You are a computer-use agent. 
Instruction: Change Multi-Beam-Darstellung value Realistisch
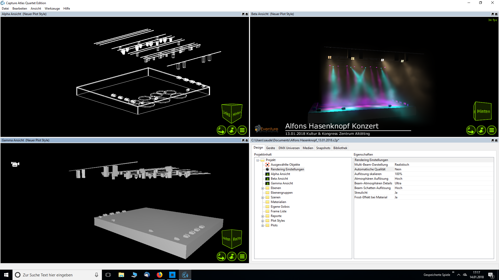(402, 165)
